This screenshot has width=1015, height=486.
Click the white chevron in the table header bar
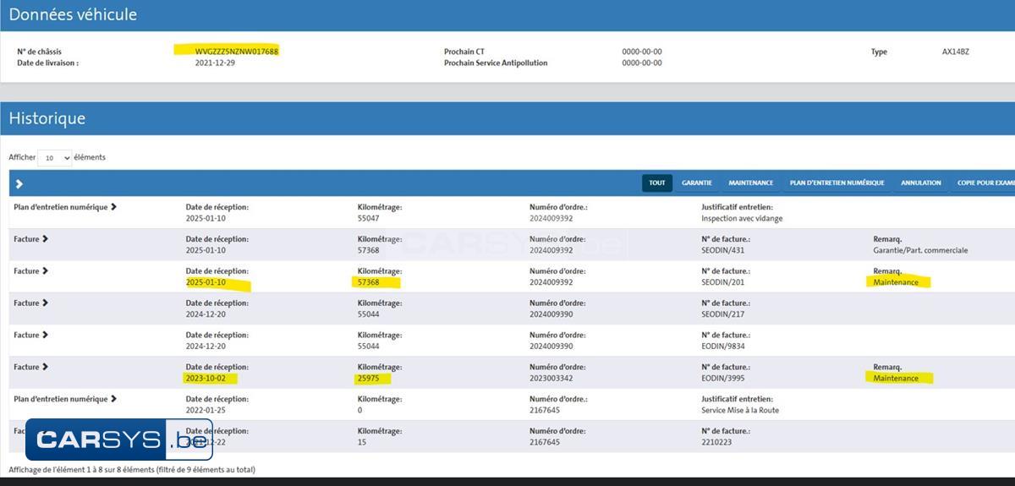click(x=19, y=183)
